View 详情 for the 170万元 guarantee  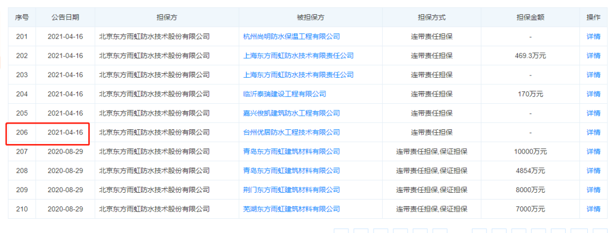(593, 94)
